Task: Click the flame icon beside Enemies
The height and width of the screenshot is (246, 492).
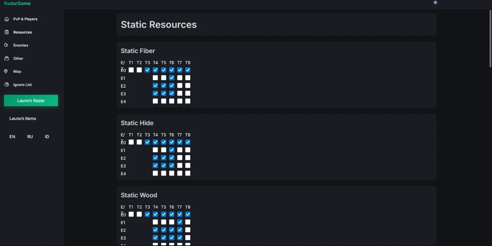Action: [6, 45]
